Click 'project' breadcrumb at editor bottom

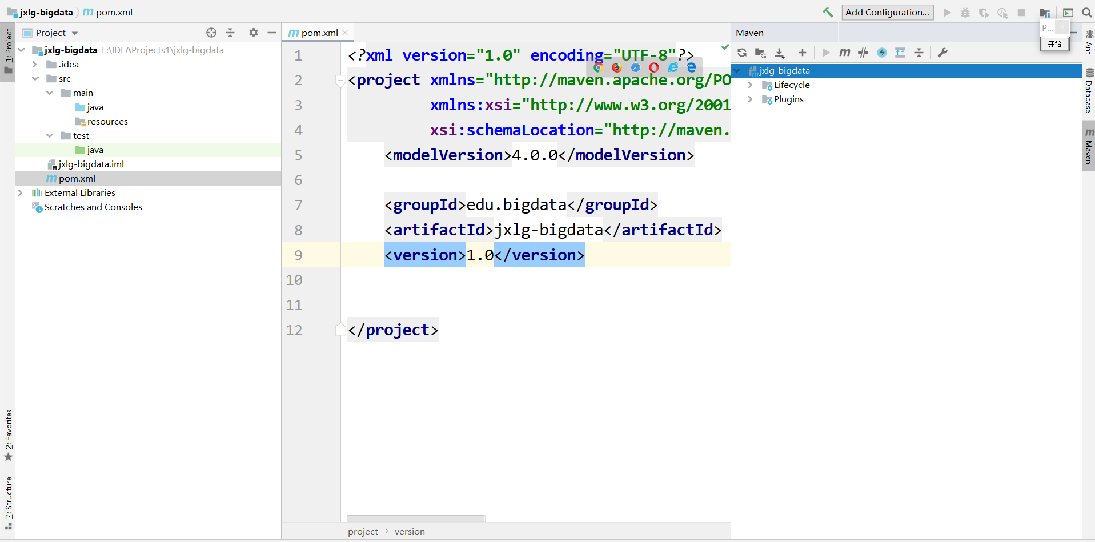point(363,532)
